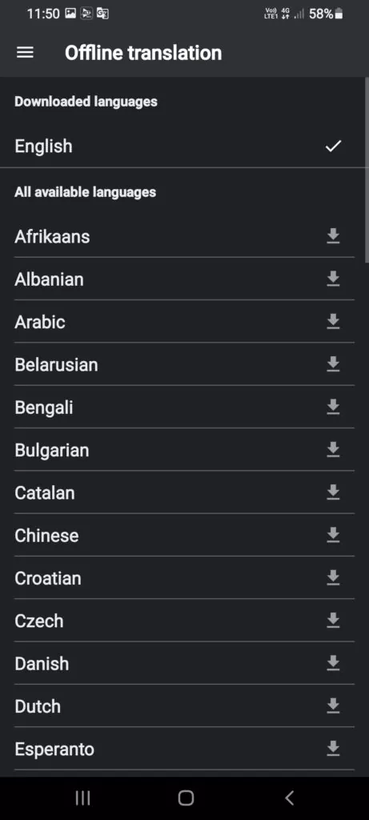Click the language list scrollbar
Viewport: 369px width, 820px height.
(367, 167)
